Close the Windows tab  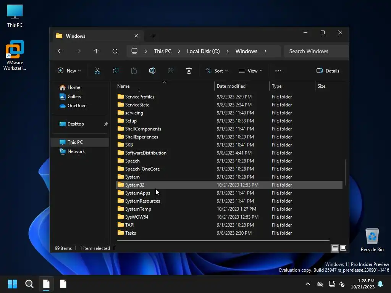click(x=136, y=36)
